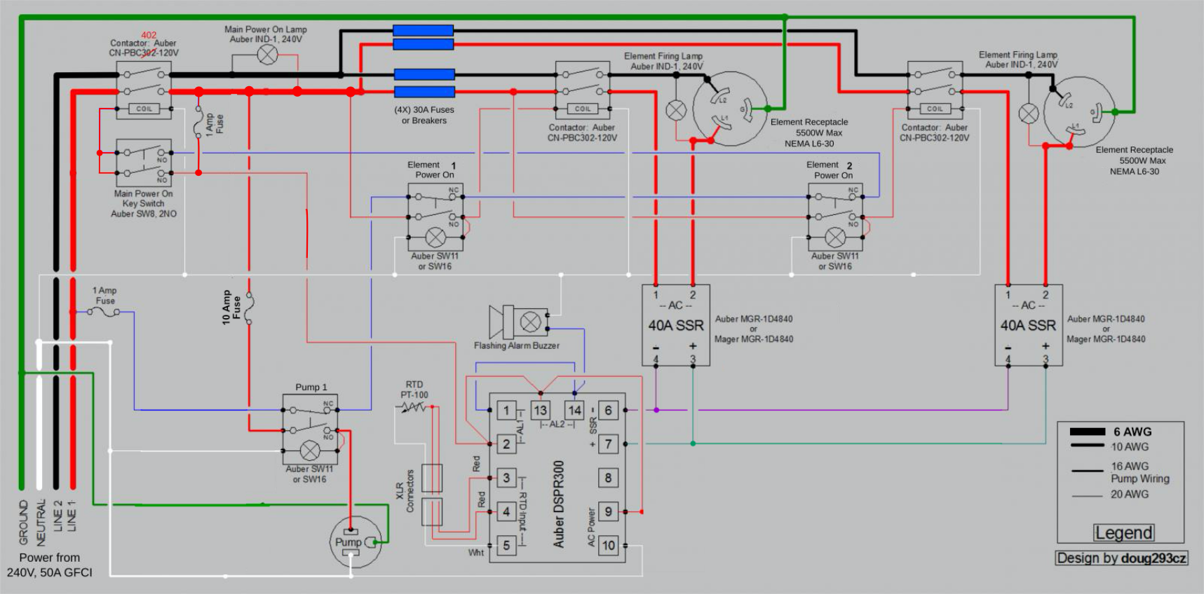
Task: Click the 'Auber DSPR300' label
Action: click(x=558, y=504)
